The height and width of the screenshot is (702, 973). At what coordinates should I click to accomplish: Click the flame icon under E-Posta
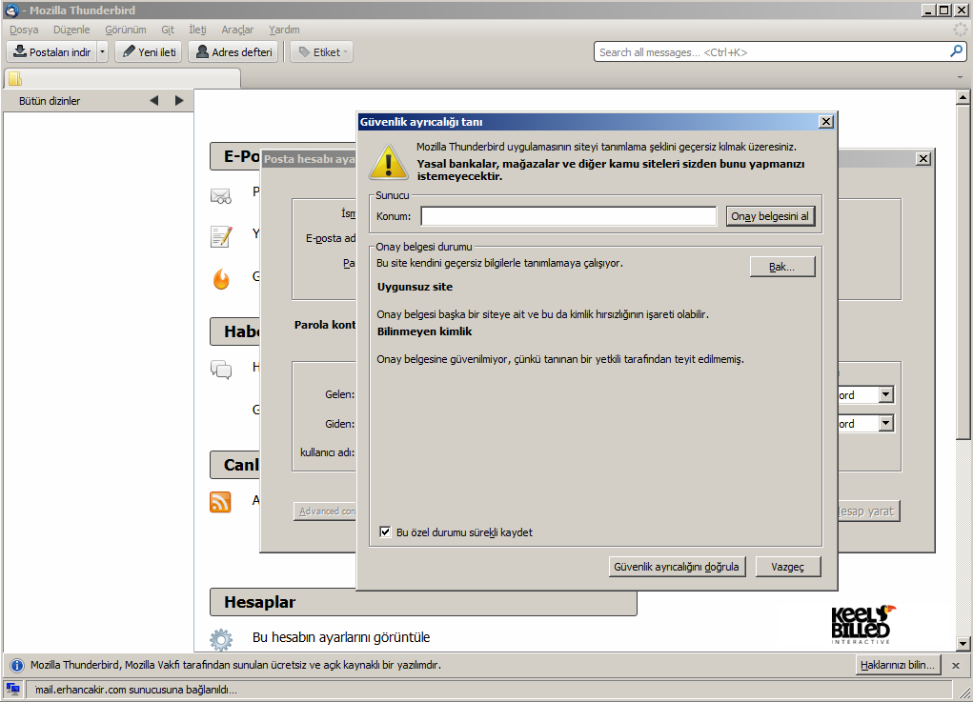pos(221,279)
